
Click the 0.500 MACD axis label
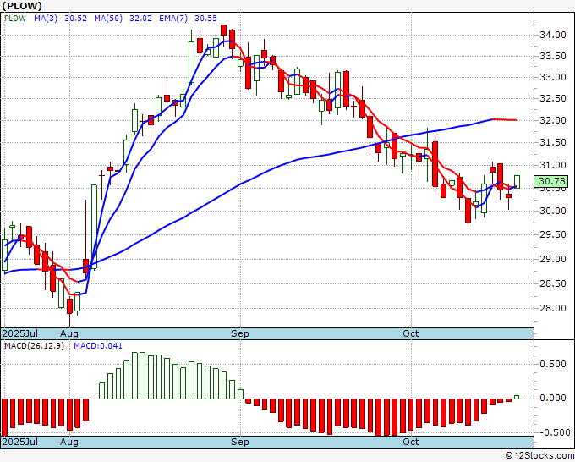553,364
